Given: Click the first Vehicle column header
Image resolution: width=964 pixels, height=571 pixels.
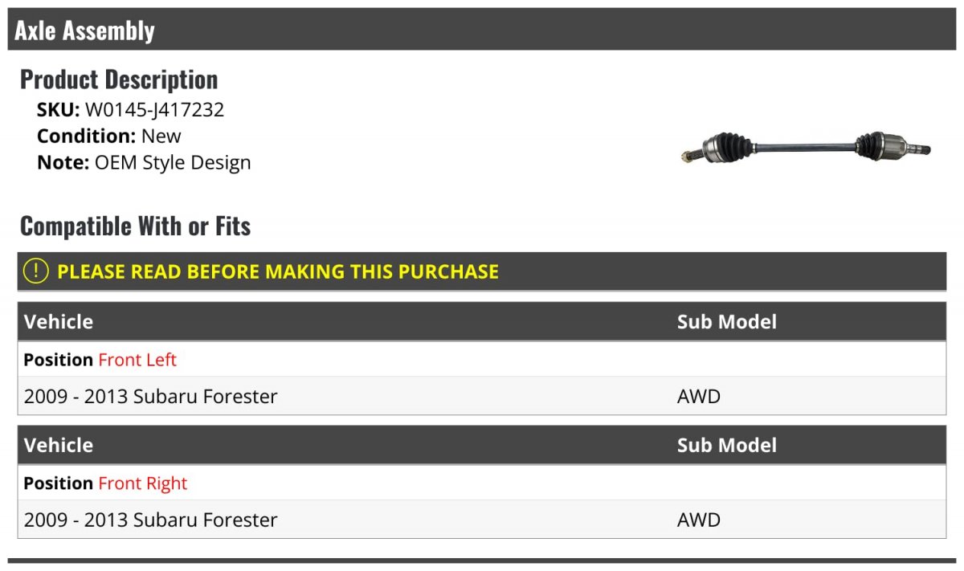Looking at the screenshot, I should click(x=59, y=322).
